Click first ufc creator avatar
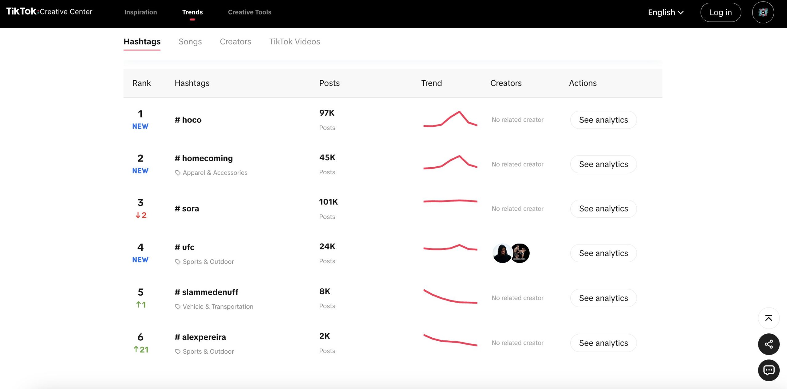 502,253
